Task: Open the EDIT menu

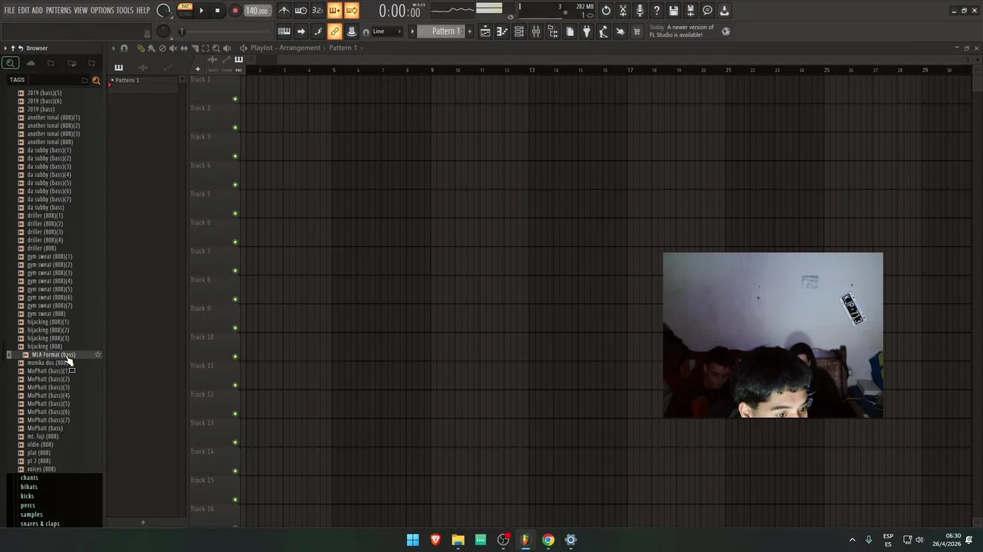Action: [24, 10]
